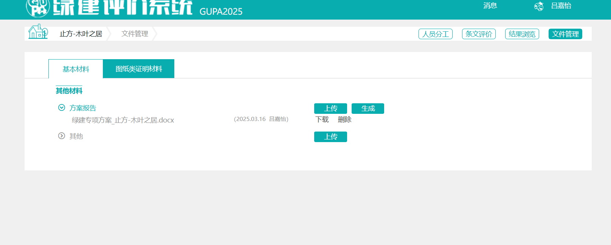Click the 上传 button for 方案报告

click(330, 109)
